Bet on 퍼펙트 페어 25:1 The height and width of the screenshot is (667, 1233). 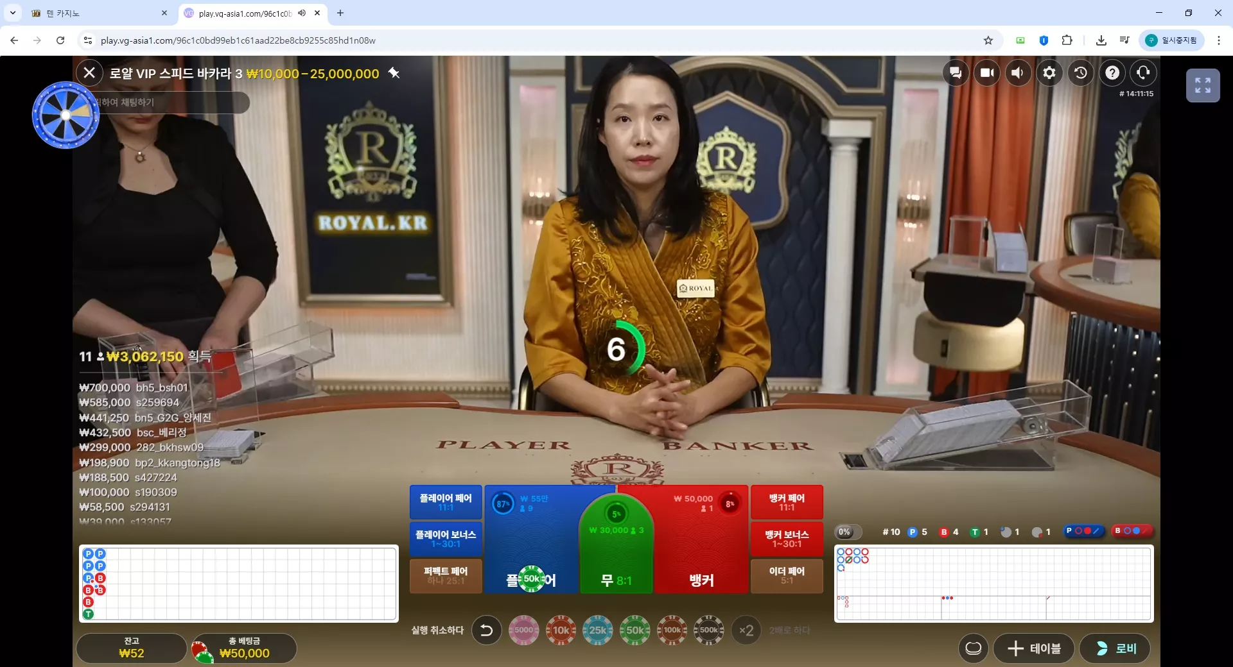(x=446, y=575)
